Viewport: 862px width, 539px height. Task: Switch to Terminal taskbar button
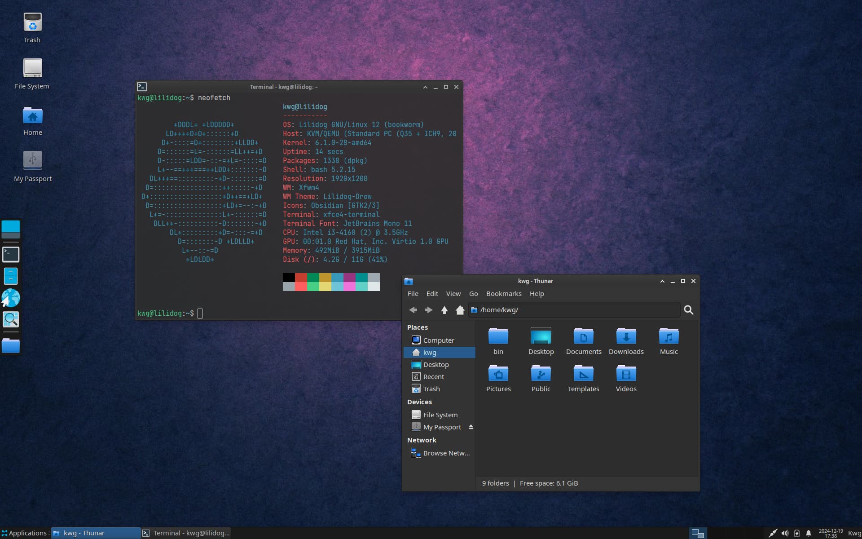(186, 533)
